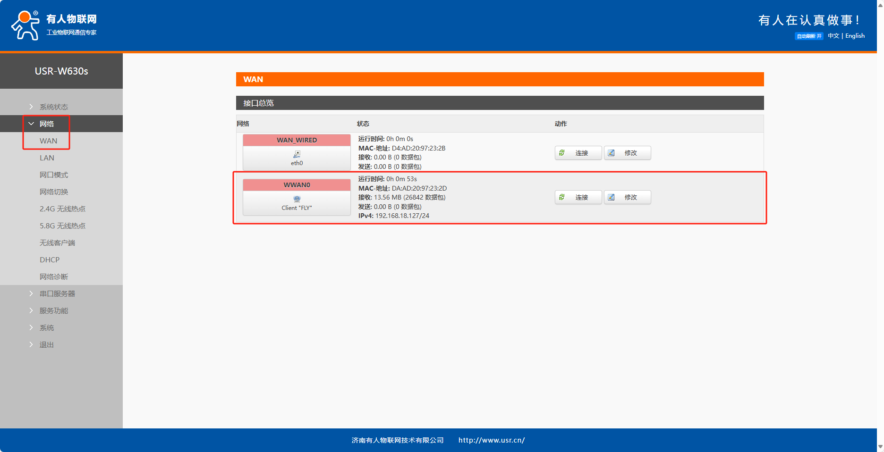Image resolution: width=884 pixels, height=452 pixels.
Task: Click 连接 button for WAN_WIRED
Action: tap(578, 153)
